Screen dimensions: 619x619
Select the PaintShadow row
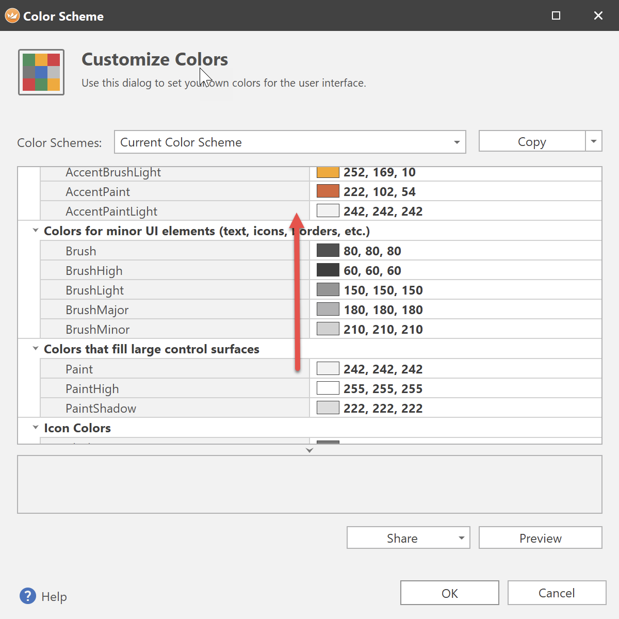tap(101, 409)
